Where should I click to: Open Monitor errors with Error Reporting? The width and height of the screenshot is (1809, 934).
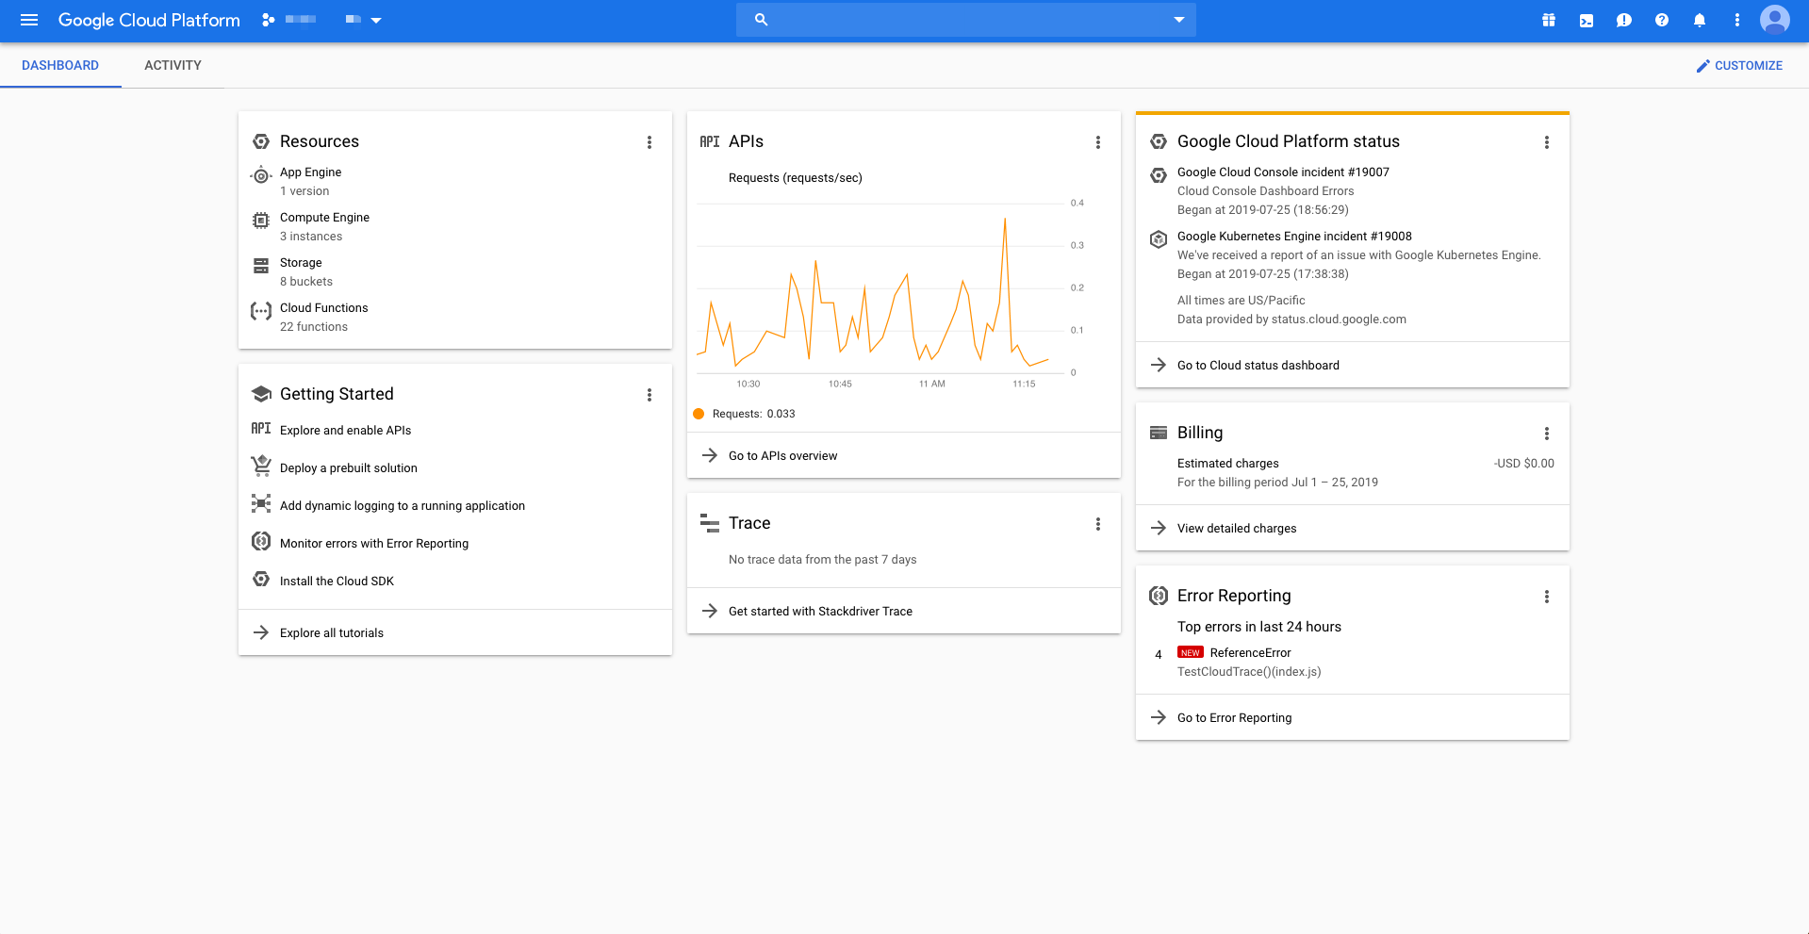point(374,544)
